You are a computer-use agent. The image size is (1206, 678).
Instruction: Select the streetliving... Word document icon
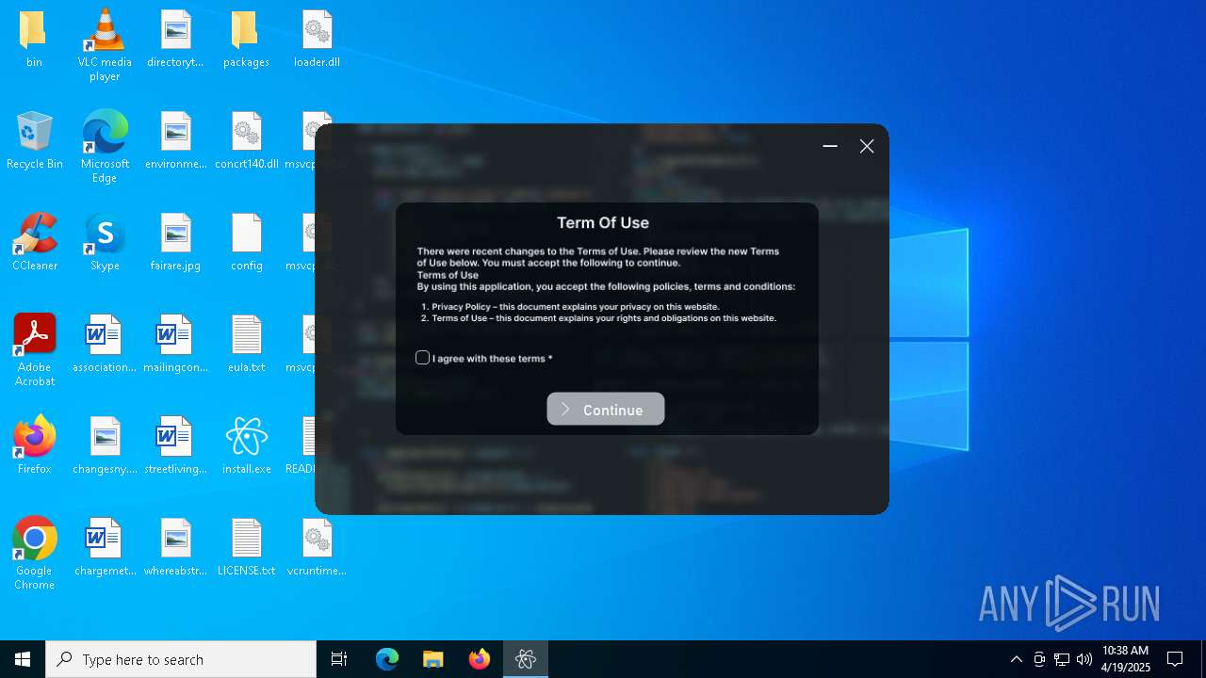click(175, 446)
